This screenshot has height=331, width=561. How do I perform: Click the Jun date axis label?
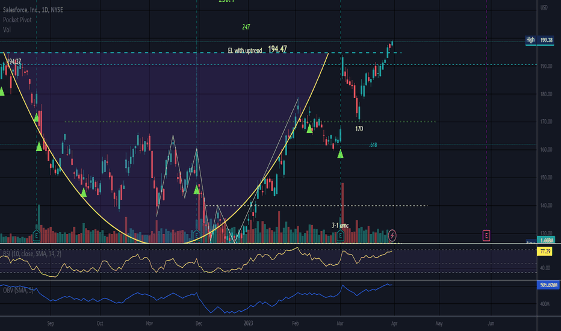coord(491,323)
